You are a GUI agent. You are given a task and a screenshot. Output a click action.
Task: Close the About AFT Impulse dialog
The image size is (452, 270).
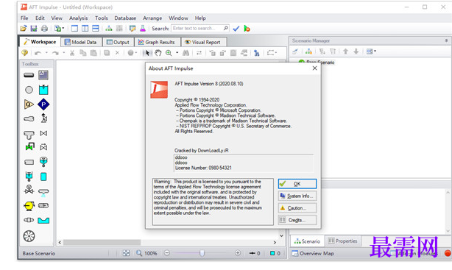tap(315, 68)
